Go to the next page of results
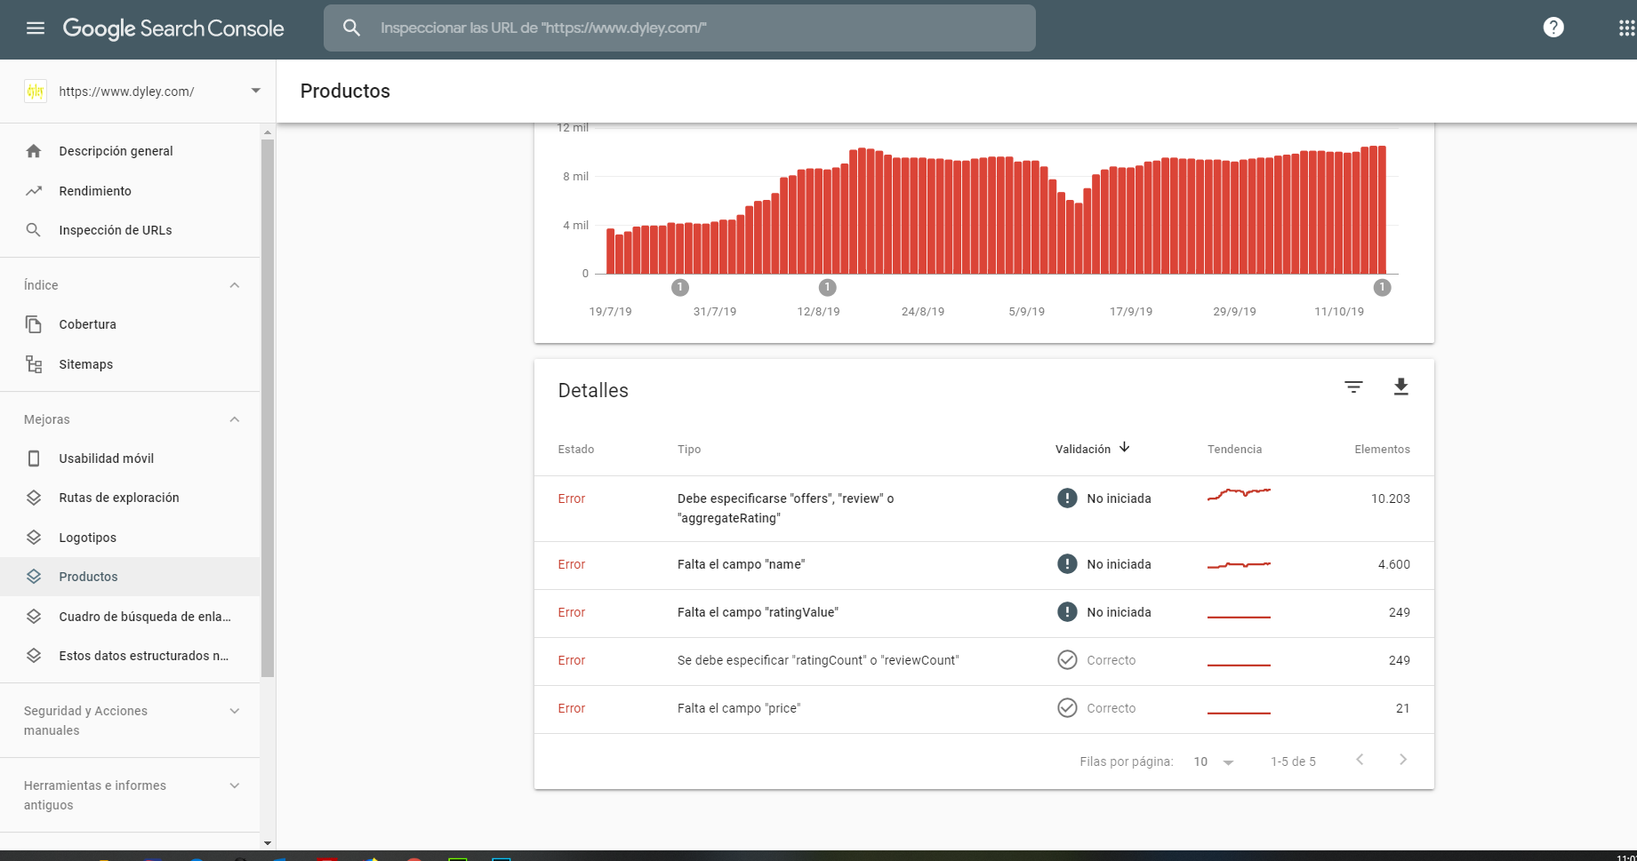 [x=1403, y=760]
